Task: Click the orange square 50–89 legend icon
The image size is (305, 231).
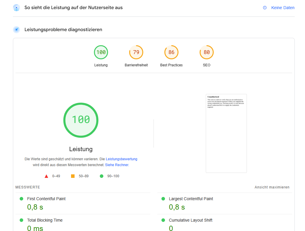Action: tap(73, 176)
